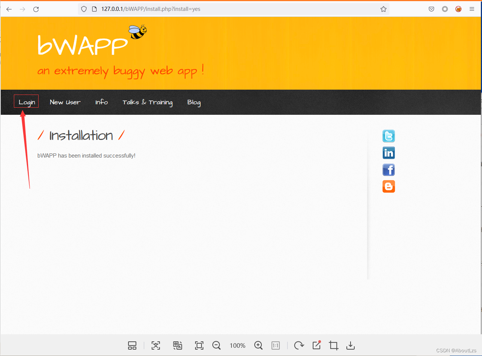Open the Pocket save icon
Viewport: 482px width, 356px height.
[431, 9]
